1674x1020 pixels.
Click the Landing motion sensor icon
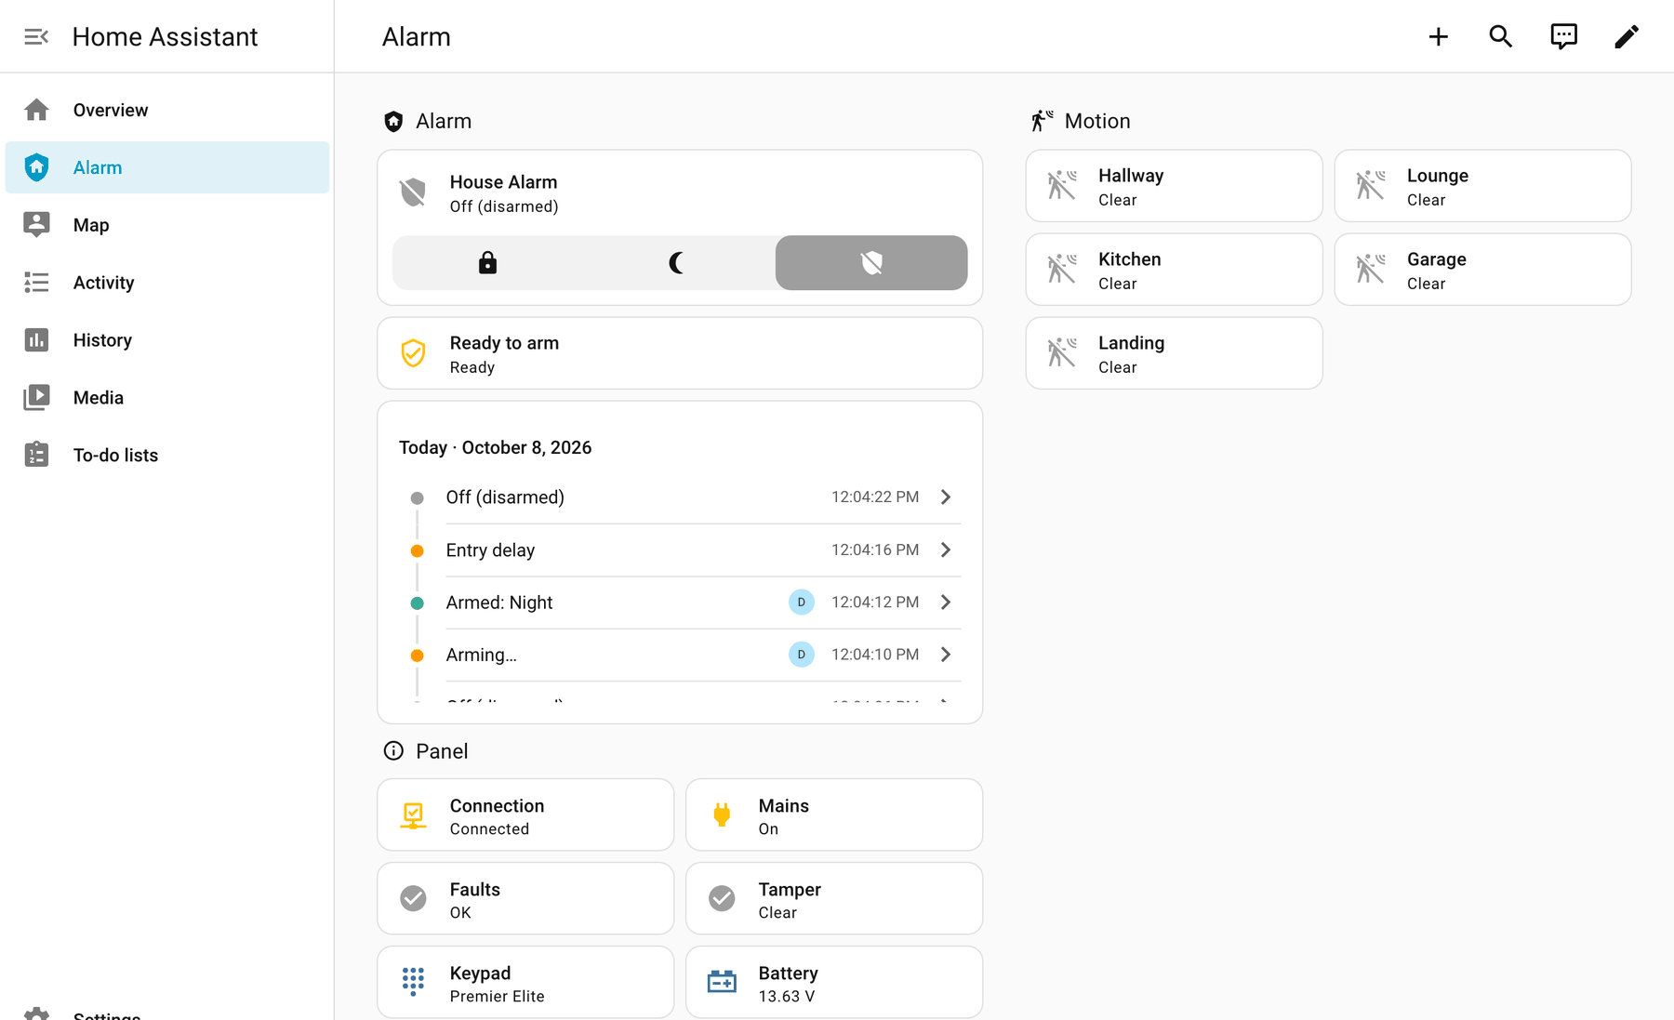(x=1062, y=353)
